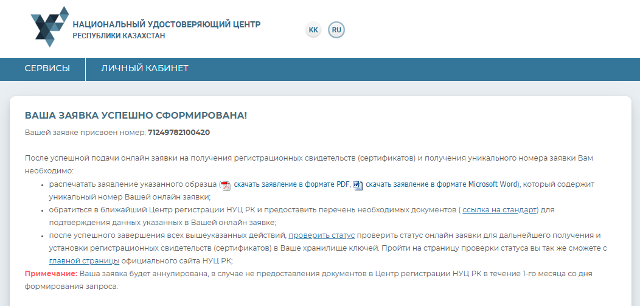The width and height of the screenshot is (640, 306).
Task: Click the 'Республики Казахстан' subtitle text
Action: click(119, 37)
